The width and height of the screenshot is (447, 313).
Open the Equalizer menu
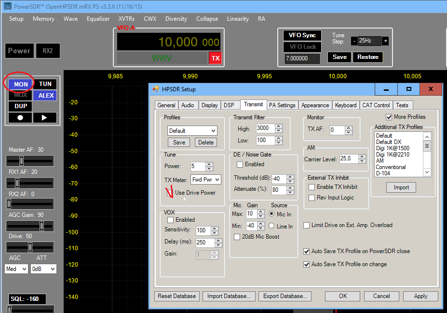[x=98, y=19]
